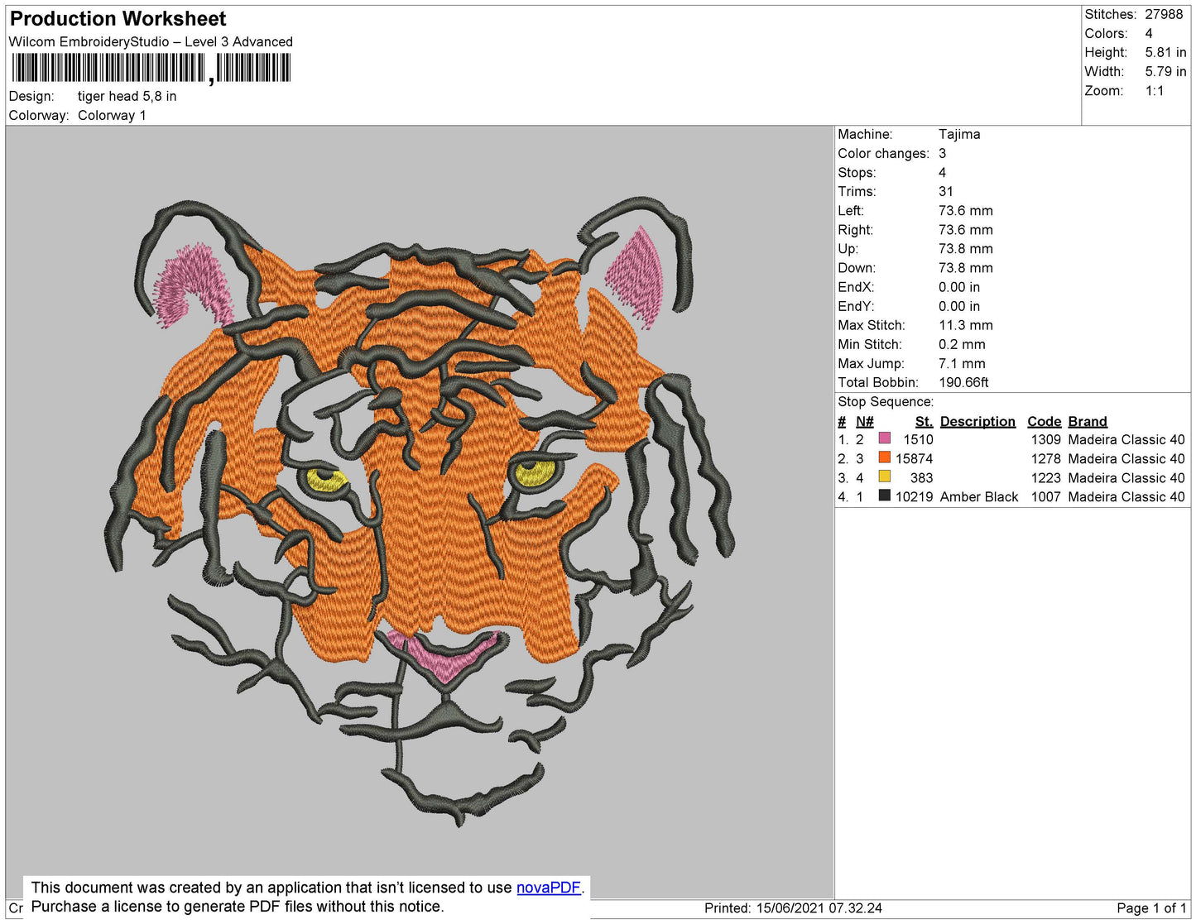Select stitch count 15874 in stop sequence

coord(914,458)
